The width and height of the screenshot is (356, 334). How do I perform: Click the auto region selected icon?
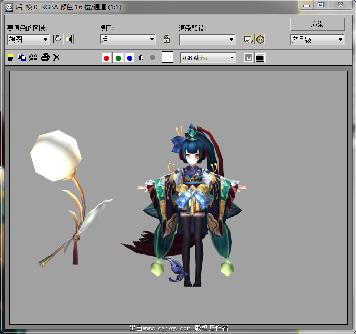click(68, 39)
